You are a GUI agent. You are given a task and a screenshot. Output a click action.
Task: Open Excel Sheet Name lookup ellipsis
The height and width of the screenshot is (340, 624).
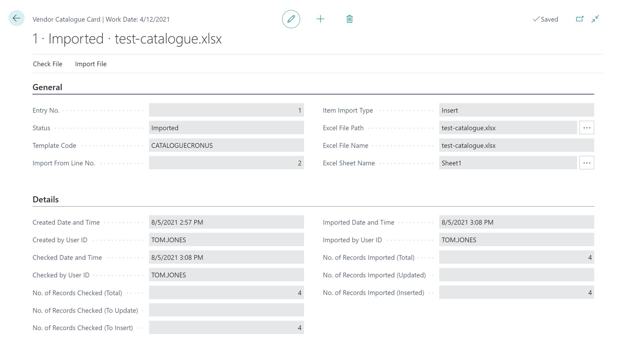[587, 163]
